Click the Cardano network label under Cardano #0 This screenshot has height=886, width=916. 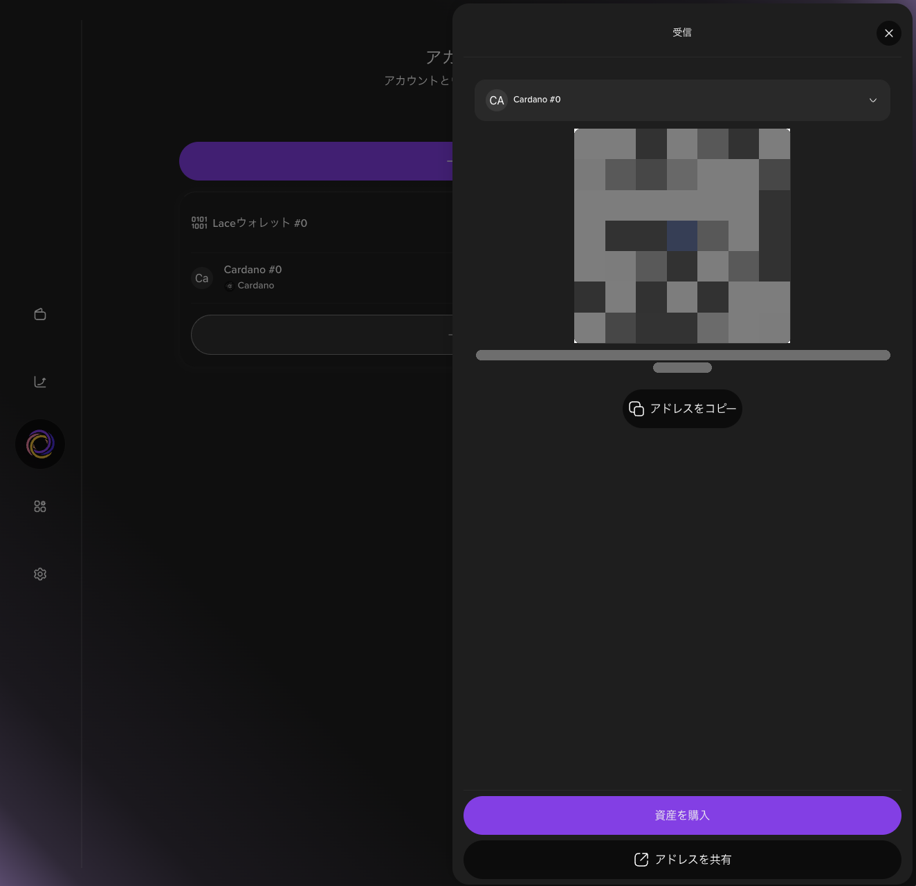256,286
